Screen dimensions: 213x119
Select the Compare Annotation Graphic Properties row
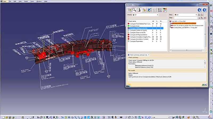(145, 37)
